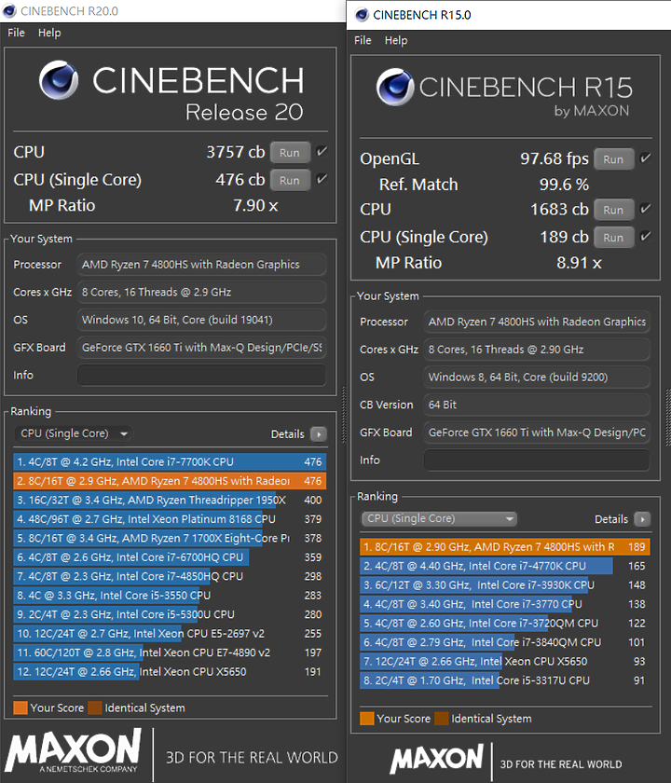Open the File menu in Cinebench R20

(16, 33)
